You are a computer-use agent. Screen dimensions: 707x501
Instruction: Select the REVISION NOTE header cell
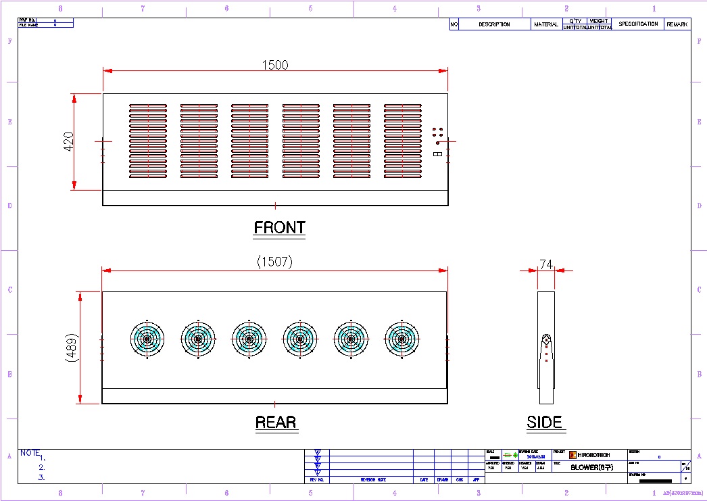click(372, 480)
